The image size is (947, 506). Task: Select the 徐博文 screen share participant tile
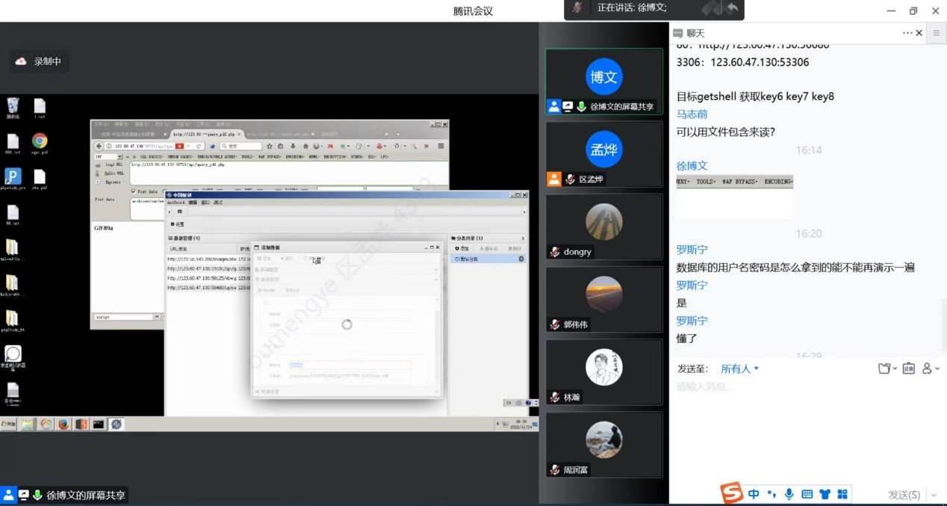click(x=603, y=81)
